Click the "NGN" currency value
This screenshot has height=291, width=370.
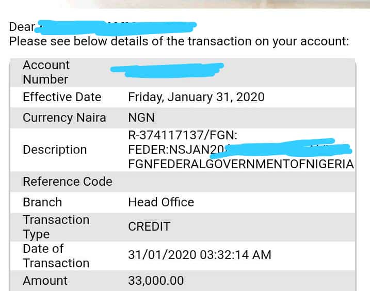click(141, 118)
